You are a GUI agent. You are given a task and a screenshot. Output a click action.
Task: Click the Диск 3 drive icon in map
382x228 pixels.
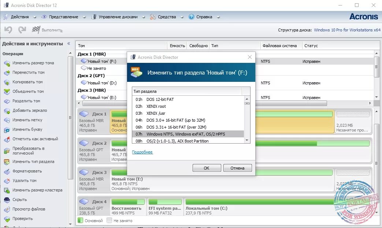[x=84, y=172]
